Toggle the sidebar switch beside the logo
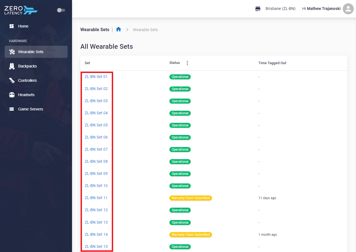 point(61,10)
